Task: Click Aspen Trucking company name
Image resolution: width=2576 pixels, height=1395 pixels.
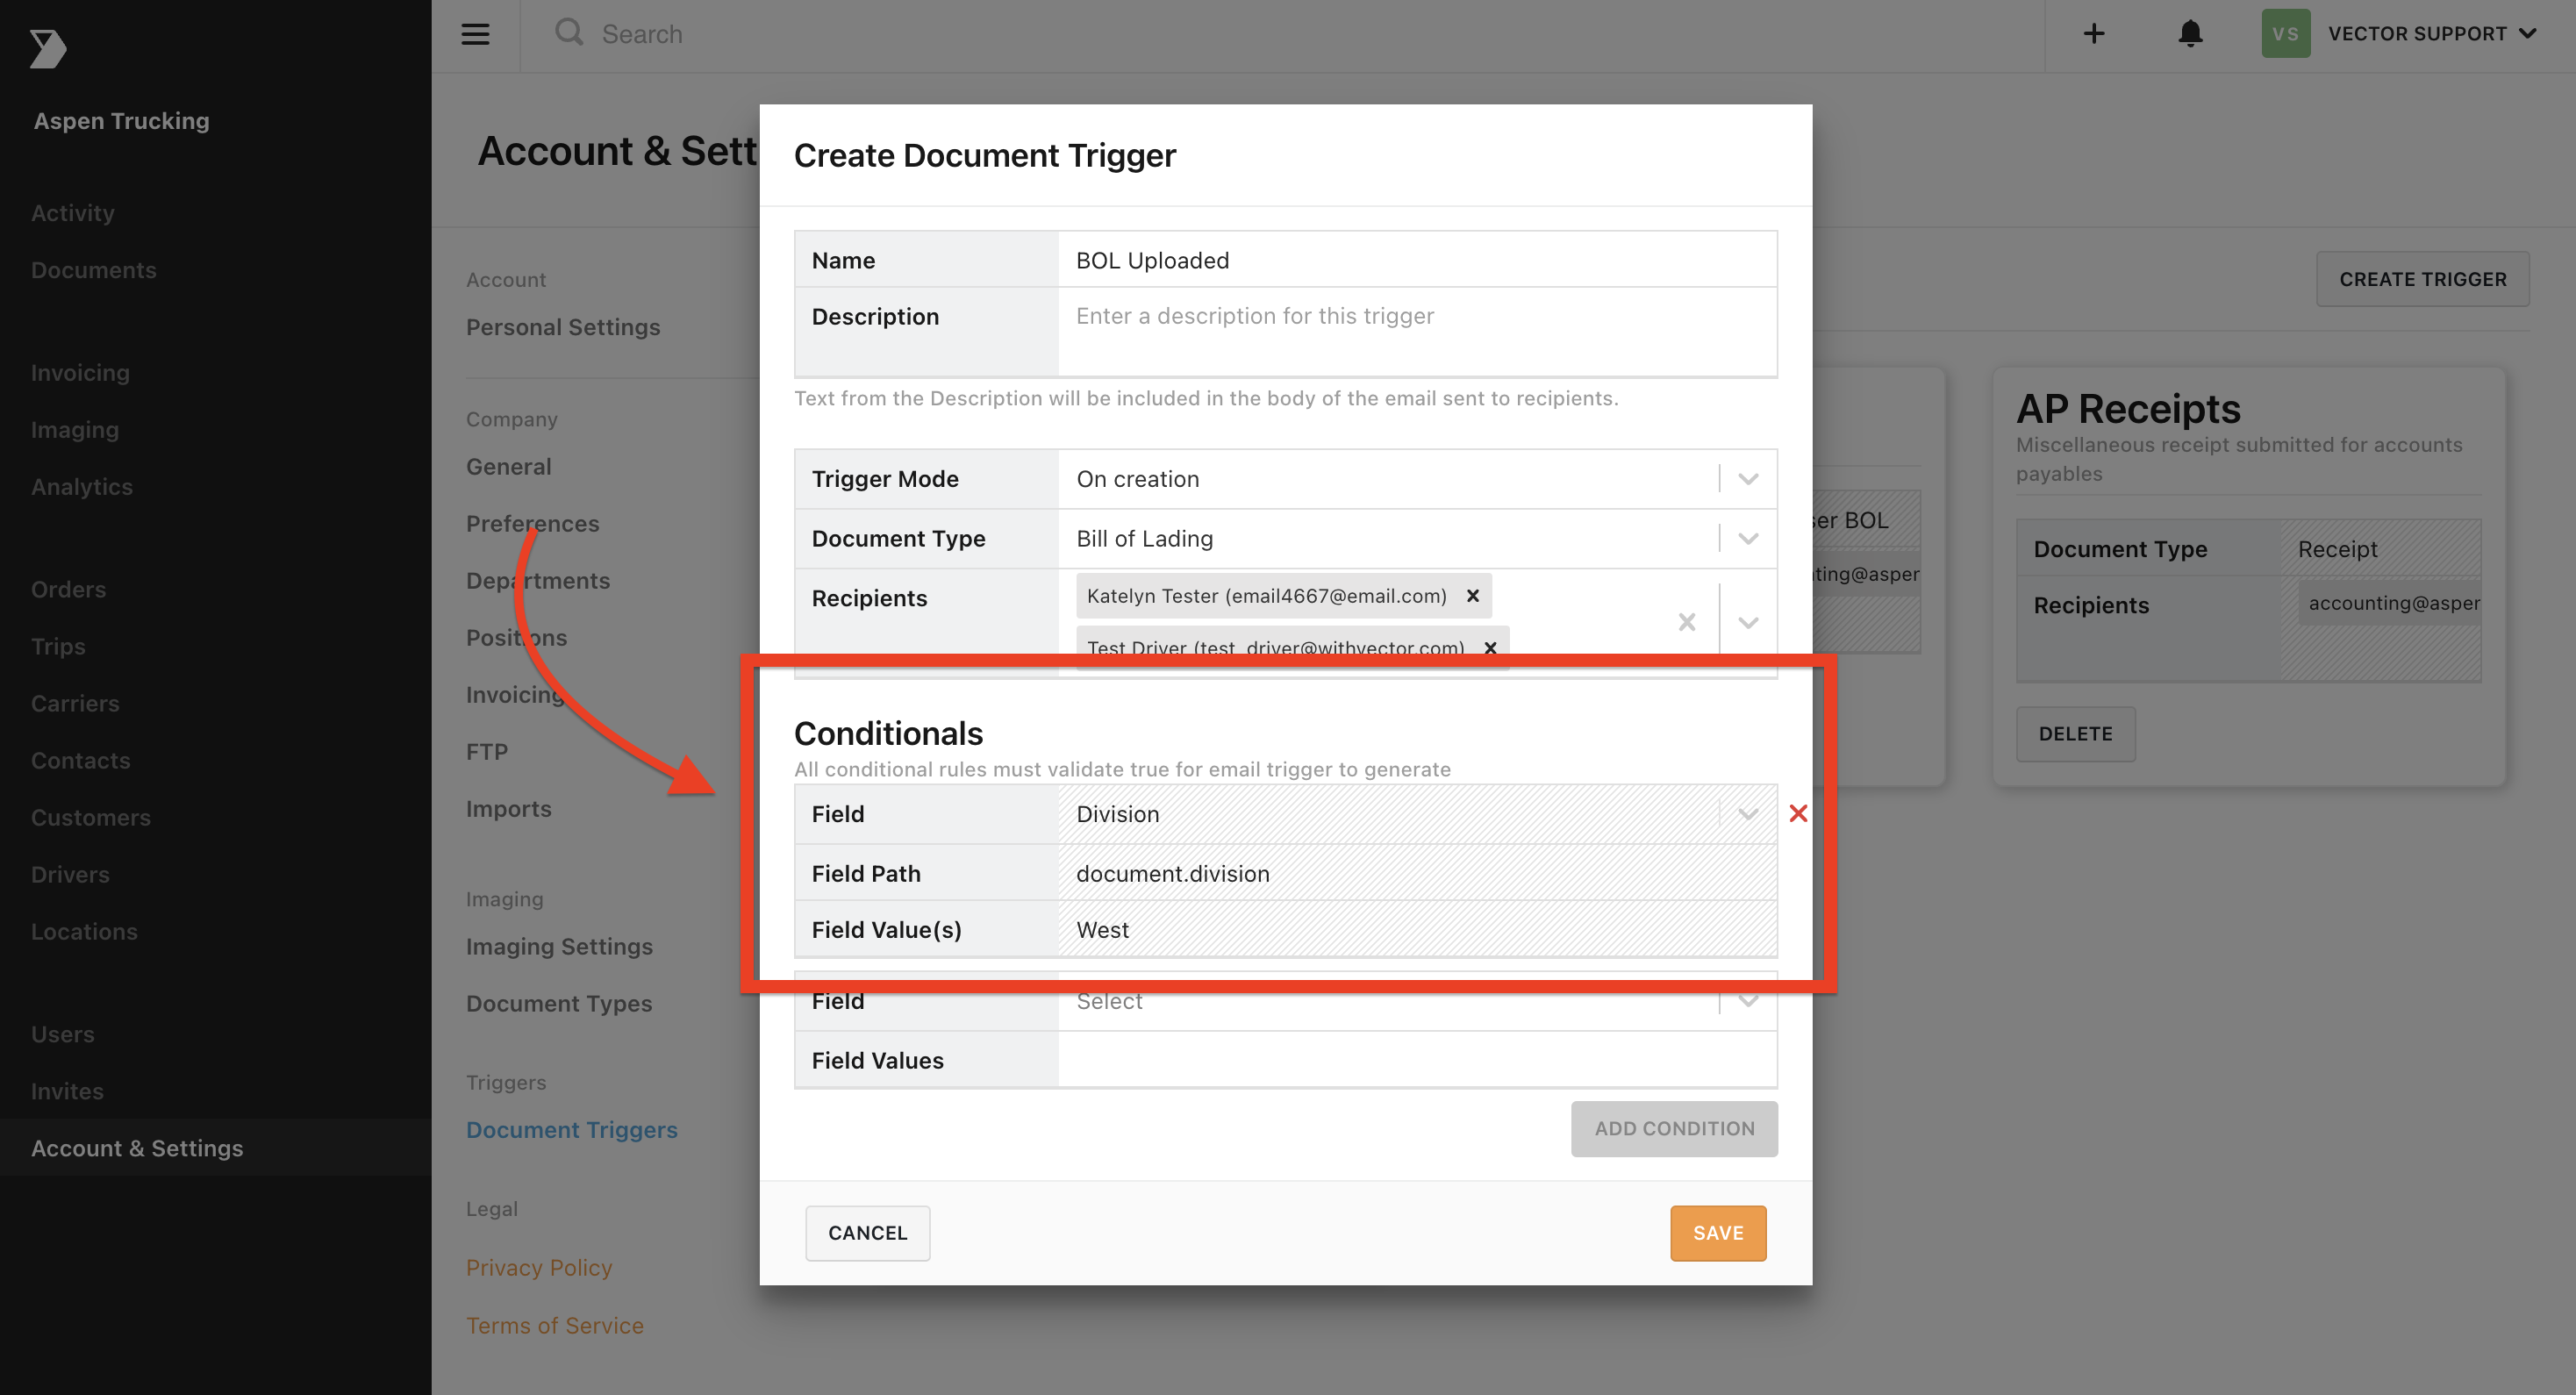Action: tap(122, 121)
